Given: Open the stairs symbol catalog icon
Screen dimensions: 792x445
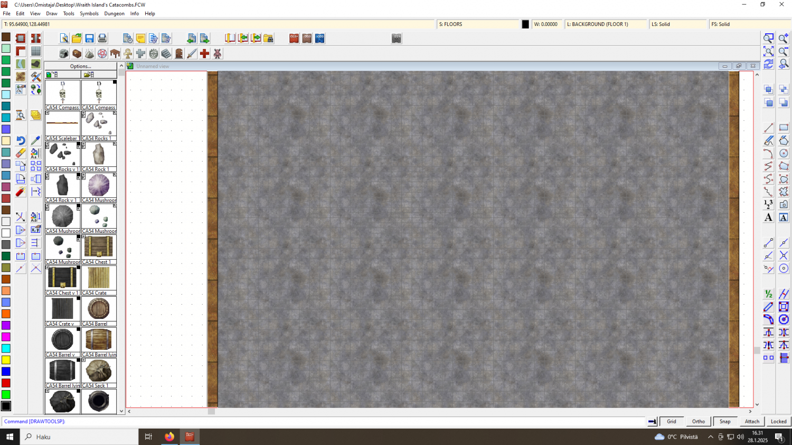Looking at the screenshot, I should pos(166,54).
